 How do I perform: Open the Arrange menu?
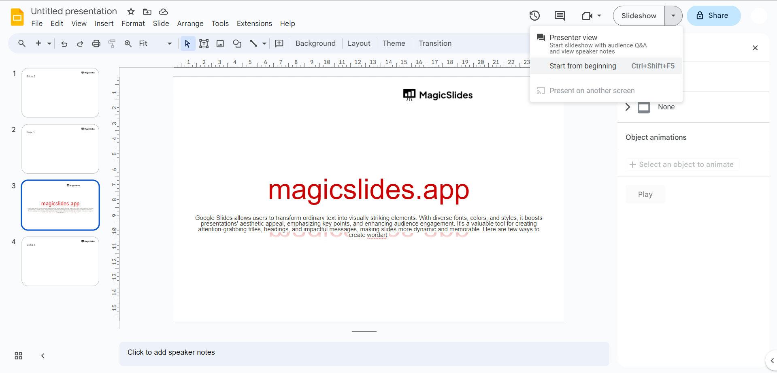(x=190, y=23)
